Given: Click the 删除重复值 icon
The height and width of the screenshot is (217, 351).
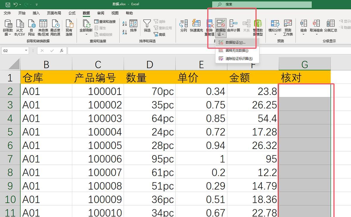Looking at the screenshot, I should (x=209, y=28).
